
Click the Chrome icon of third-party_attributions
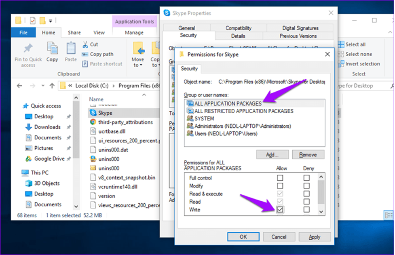tap(93, 122)
